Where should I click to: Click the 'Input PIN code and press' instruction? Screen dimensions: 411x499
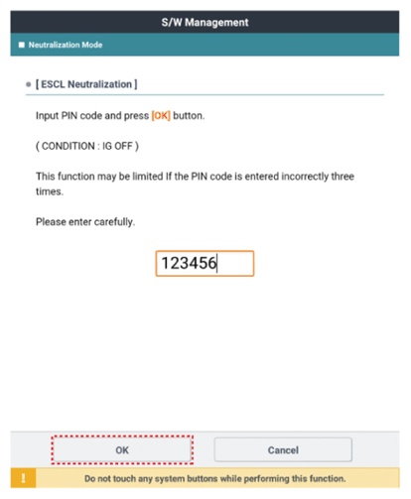tap(92, 116)
